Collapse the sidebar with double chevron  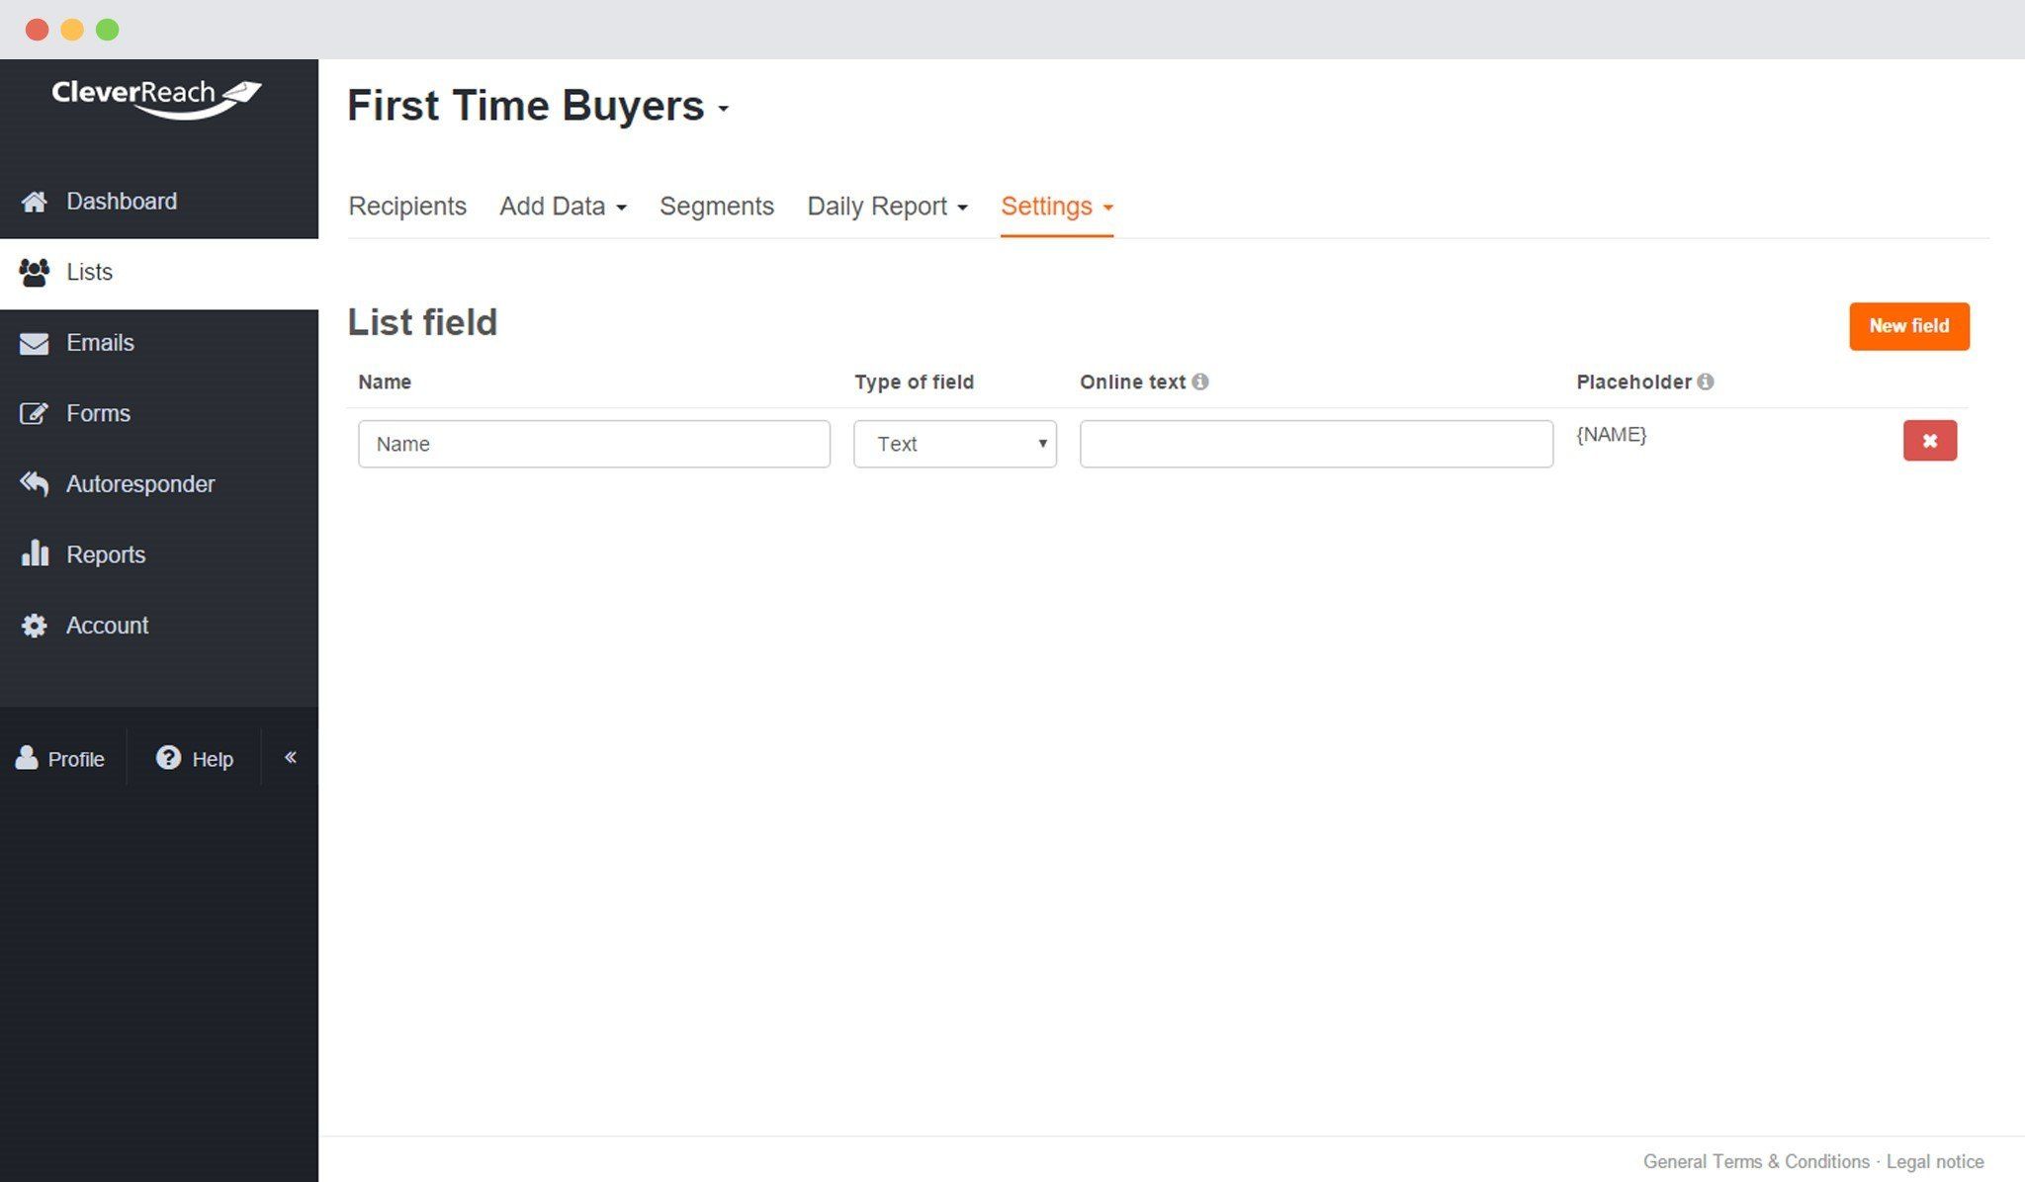tap(291, 757)
